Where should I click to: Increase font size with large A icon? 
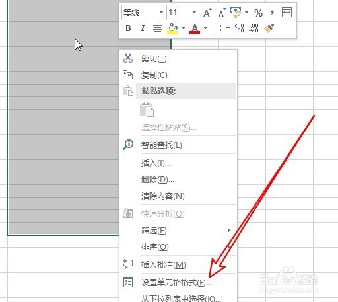click(207, 13)
